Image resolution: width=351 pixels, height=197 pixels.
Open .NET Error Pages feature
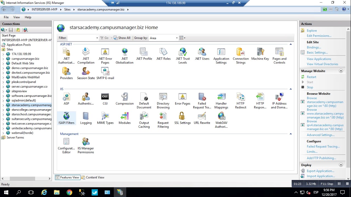point(105,56)
